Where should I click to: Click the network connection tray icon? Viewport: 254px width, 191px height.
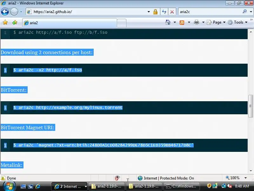pos(224,186)
